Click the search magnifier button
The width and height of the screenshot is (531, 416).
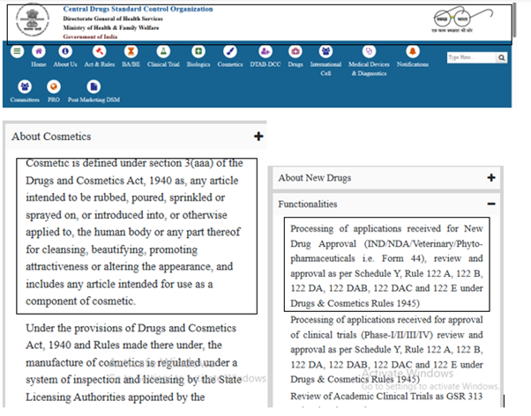(x=502, y=58)
